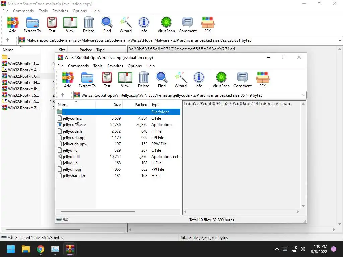Show hidden system tray icons
Viewport: 343px width, 257px height.
[x=277, y=249]
